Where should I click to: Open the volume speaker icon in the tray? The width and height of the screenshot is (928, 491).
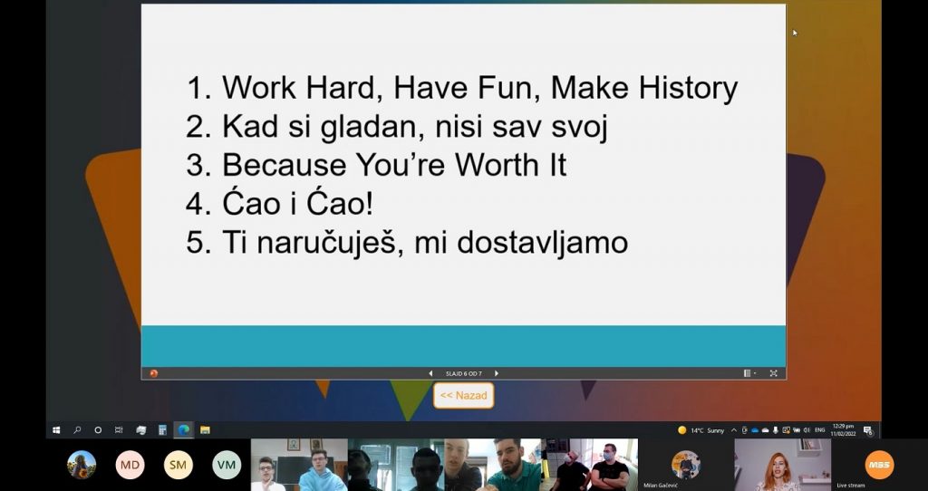806,430
